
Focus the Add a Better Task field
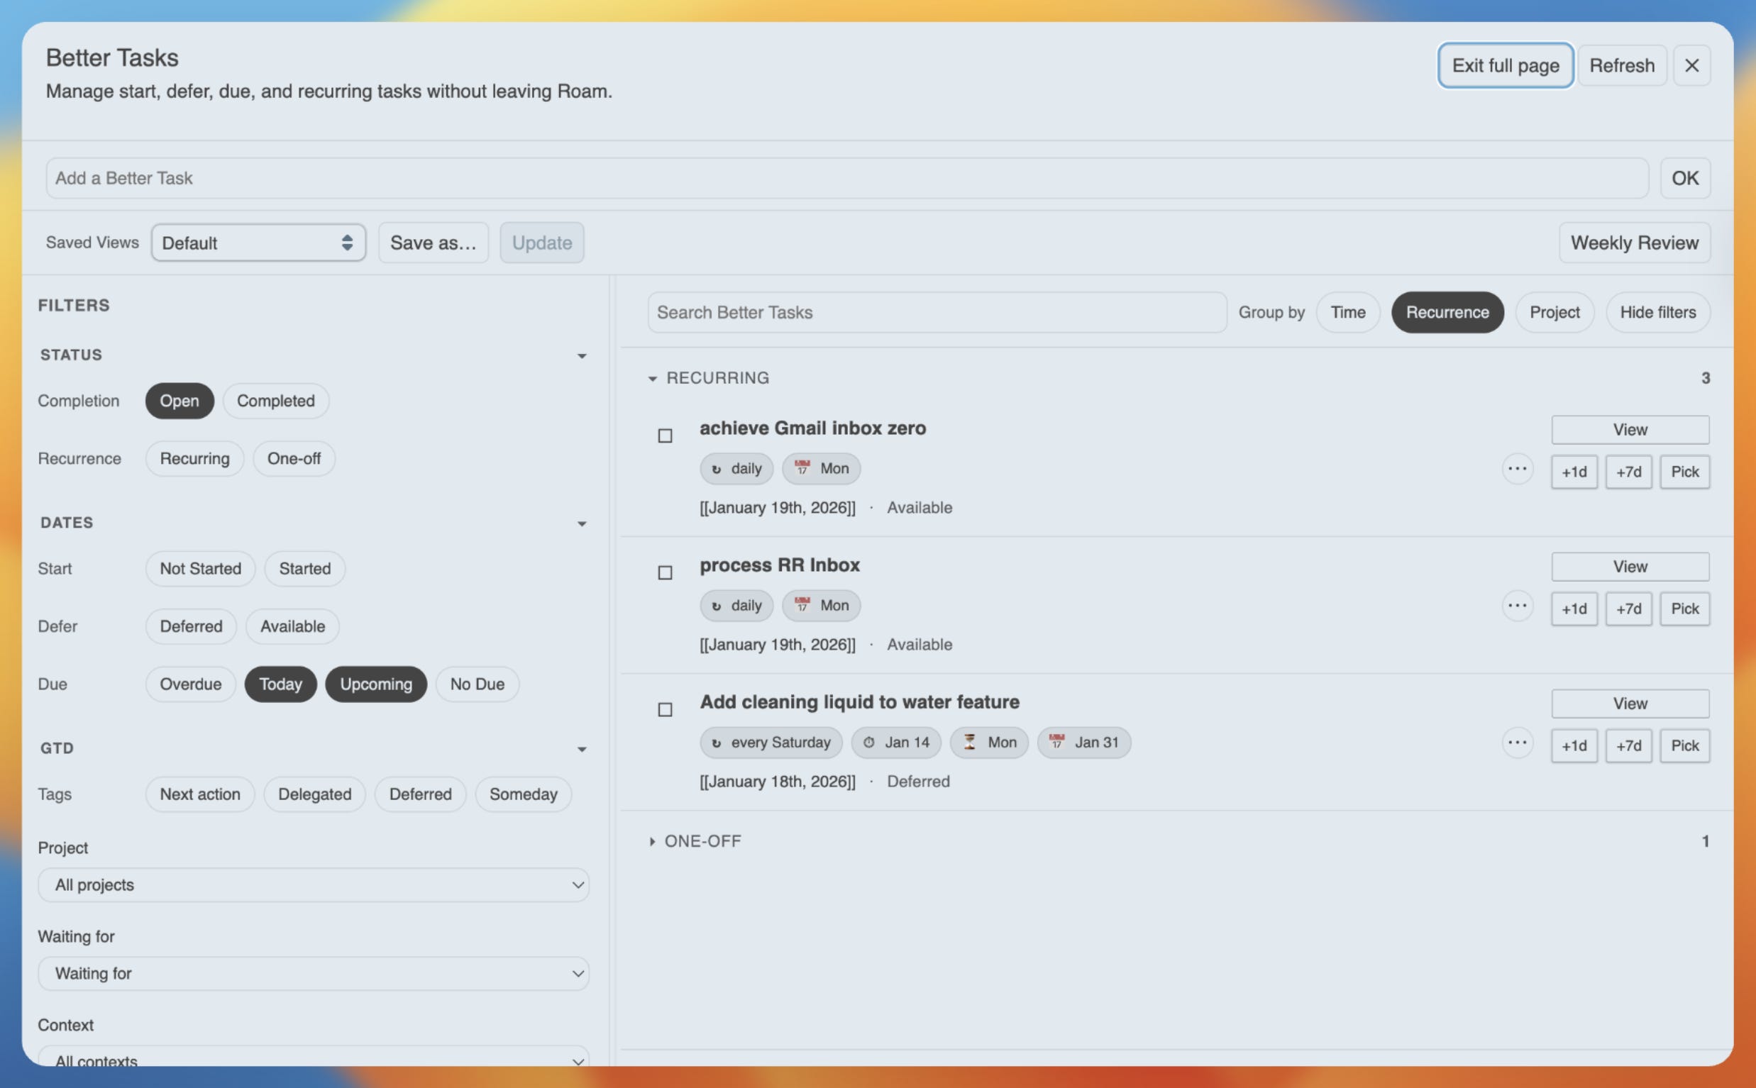tap(846, 179)
